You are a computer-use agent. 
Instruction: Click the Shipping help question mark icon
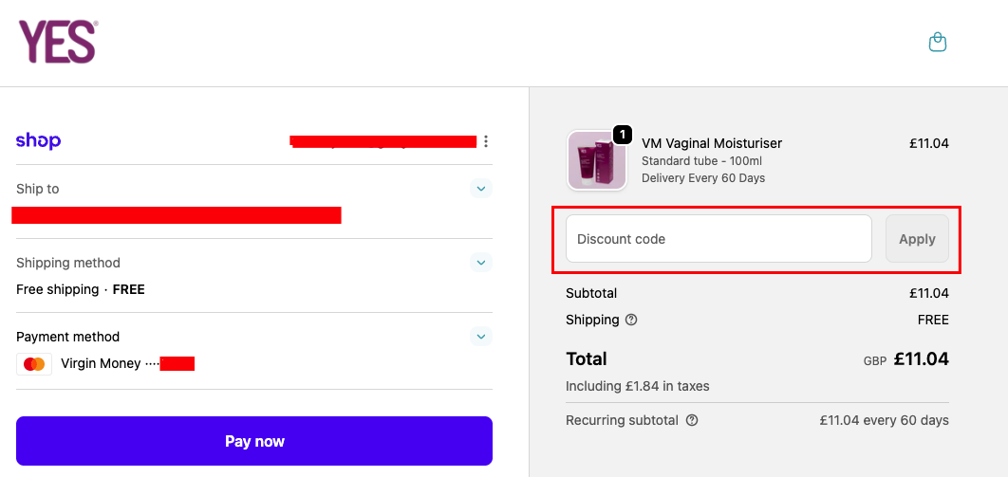coord(631,320)
